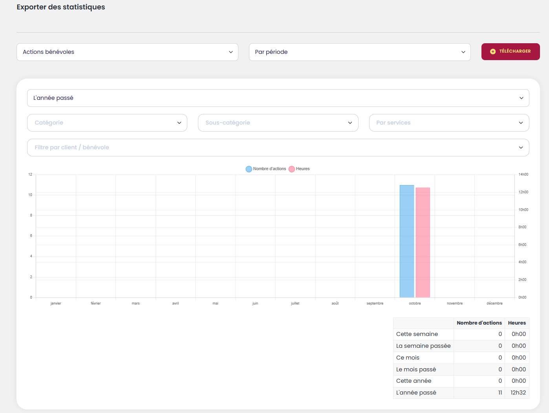Viewport: 549px width, 413px height.
Task: Click the Nombre d'actions table column header
Action: click(479, 323)
